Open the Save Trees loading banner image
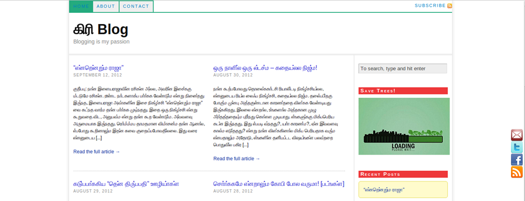 [404, 126]
